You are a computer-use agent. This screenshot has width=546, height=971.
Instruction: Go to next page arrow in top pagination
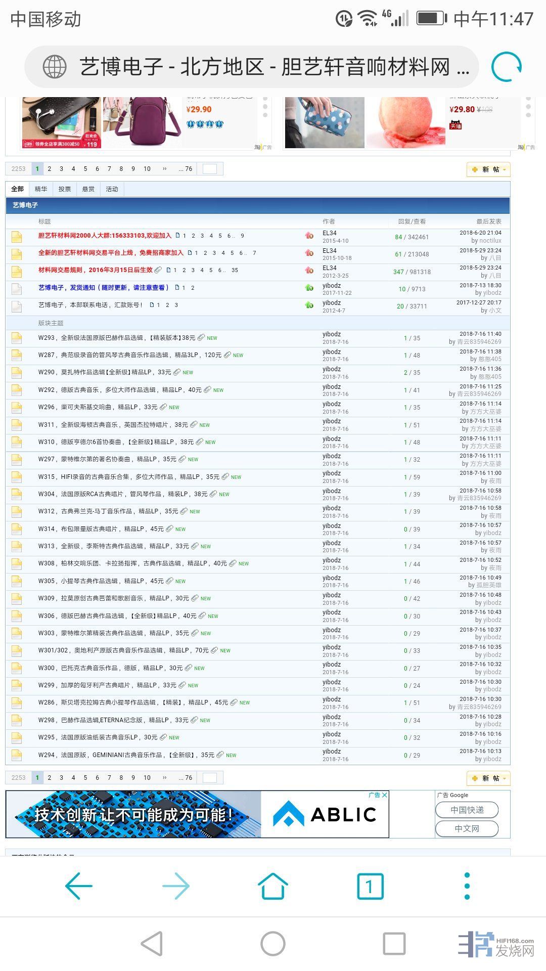pyautogui.click(x=165, y=169)
